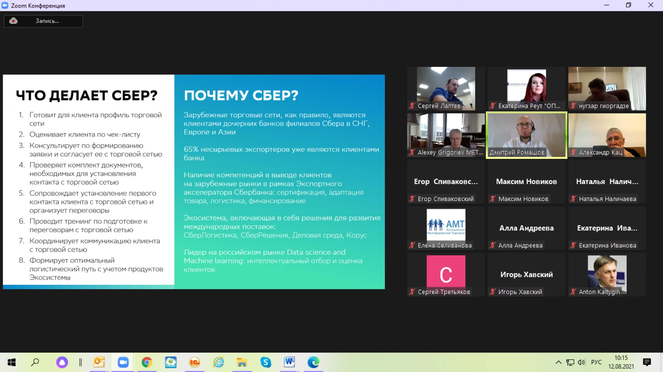The image size is (663, 372).
Task: Select Сергей Лаптев video tile
Action: point(446,89)
